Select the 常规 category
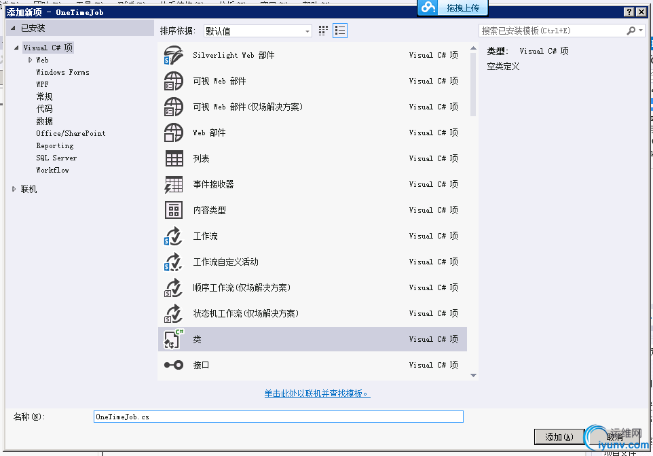Screen dimensions: 653x456 pos(44,97)
